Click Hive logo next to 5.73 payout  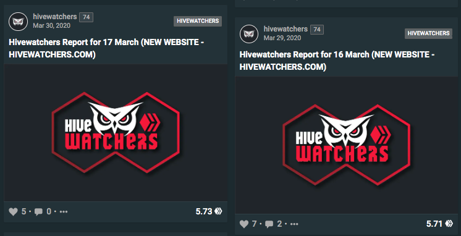(218, 211)
